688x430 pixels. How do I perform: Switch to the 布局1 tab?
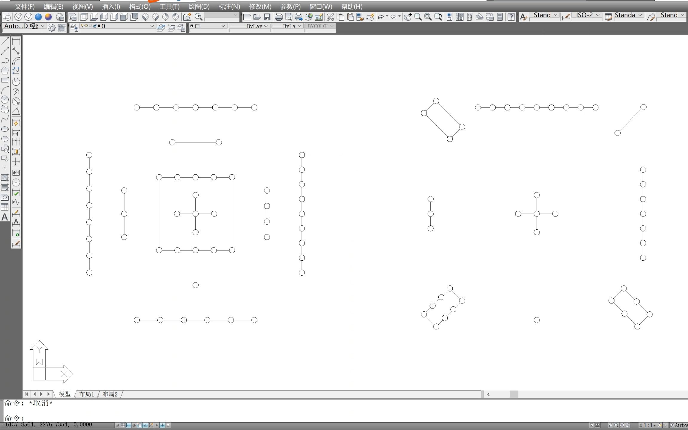coord(87,394)
